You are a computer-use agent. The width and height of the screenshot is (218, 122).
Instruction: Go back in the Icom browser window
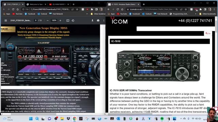[109, 9]
